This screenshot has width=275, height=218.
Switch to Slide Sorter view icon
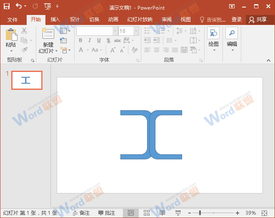147,213
